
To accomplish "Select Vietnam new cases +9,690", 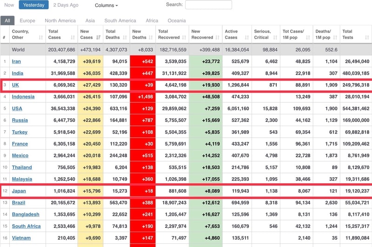I will tap(90, 238).
